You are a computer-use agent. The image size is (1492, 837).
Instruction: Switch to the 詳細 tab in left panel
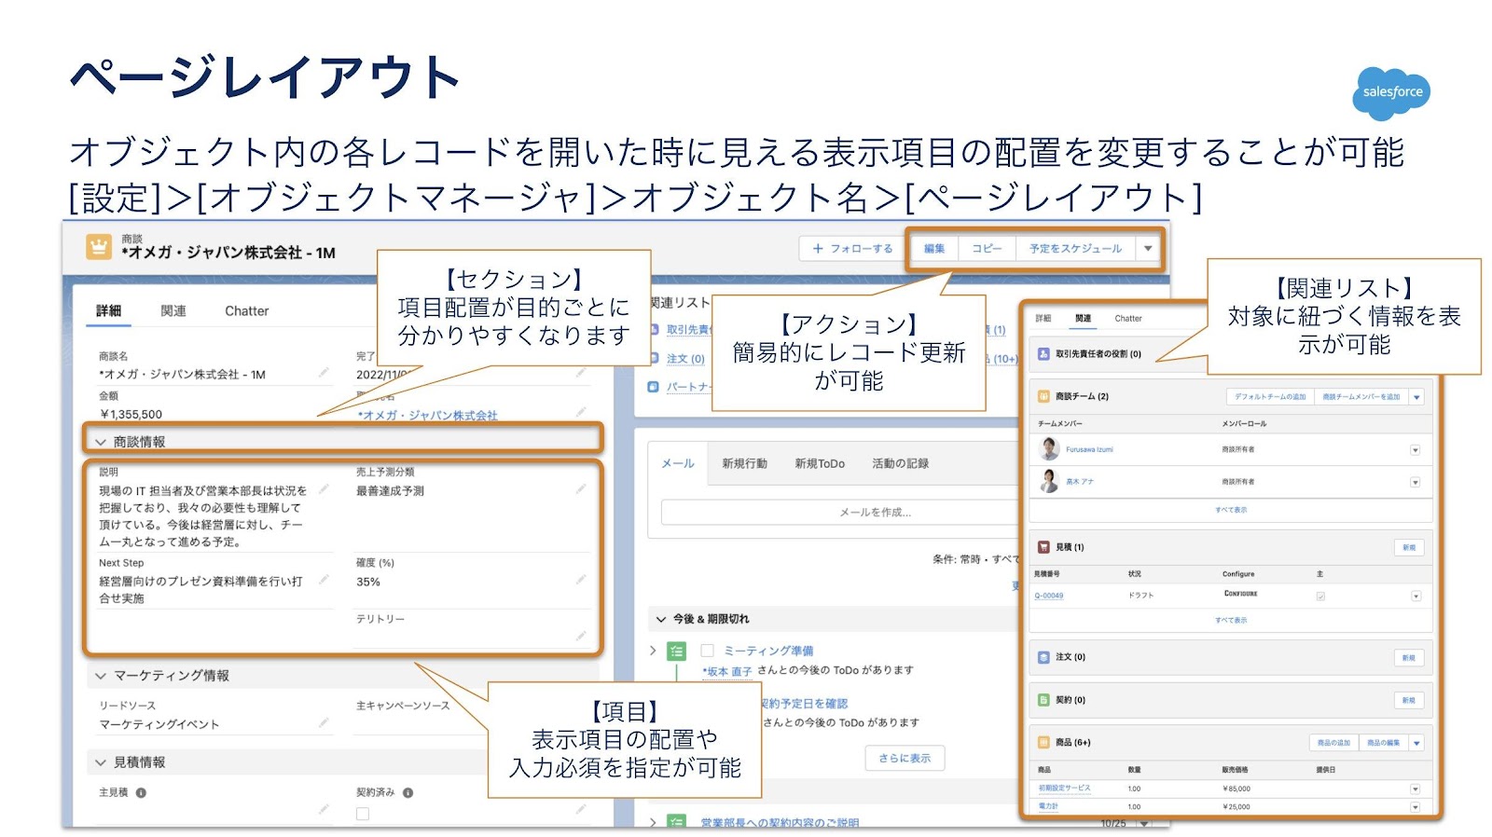tap(109, 311)
